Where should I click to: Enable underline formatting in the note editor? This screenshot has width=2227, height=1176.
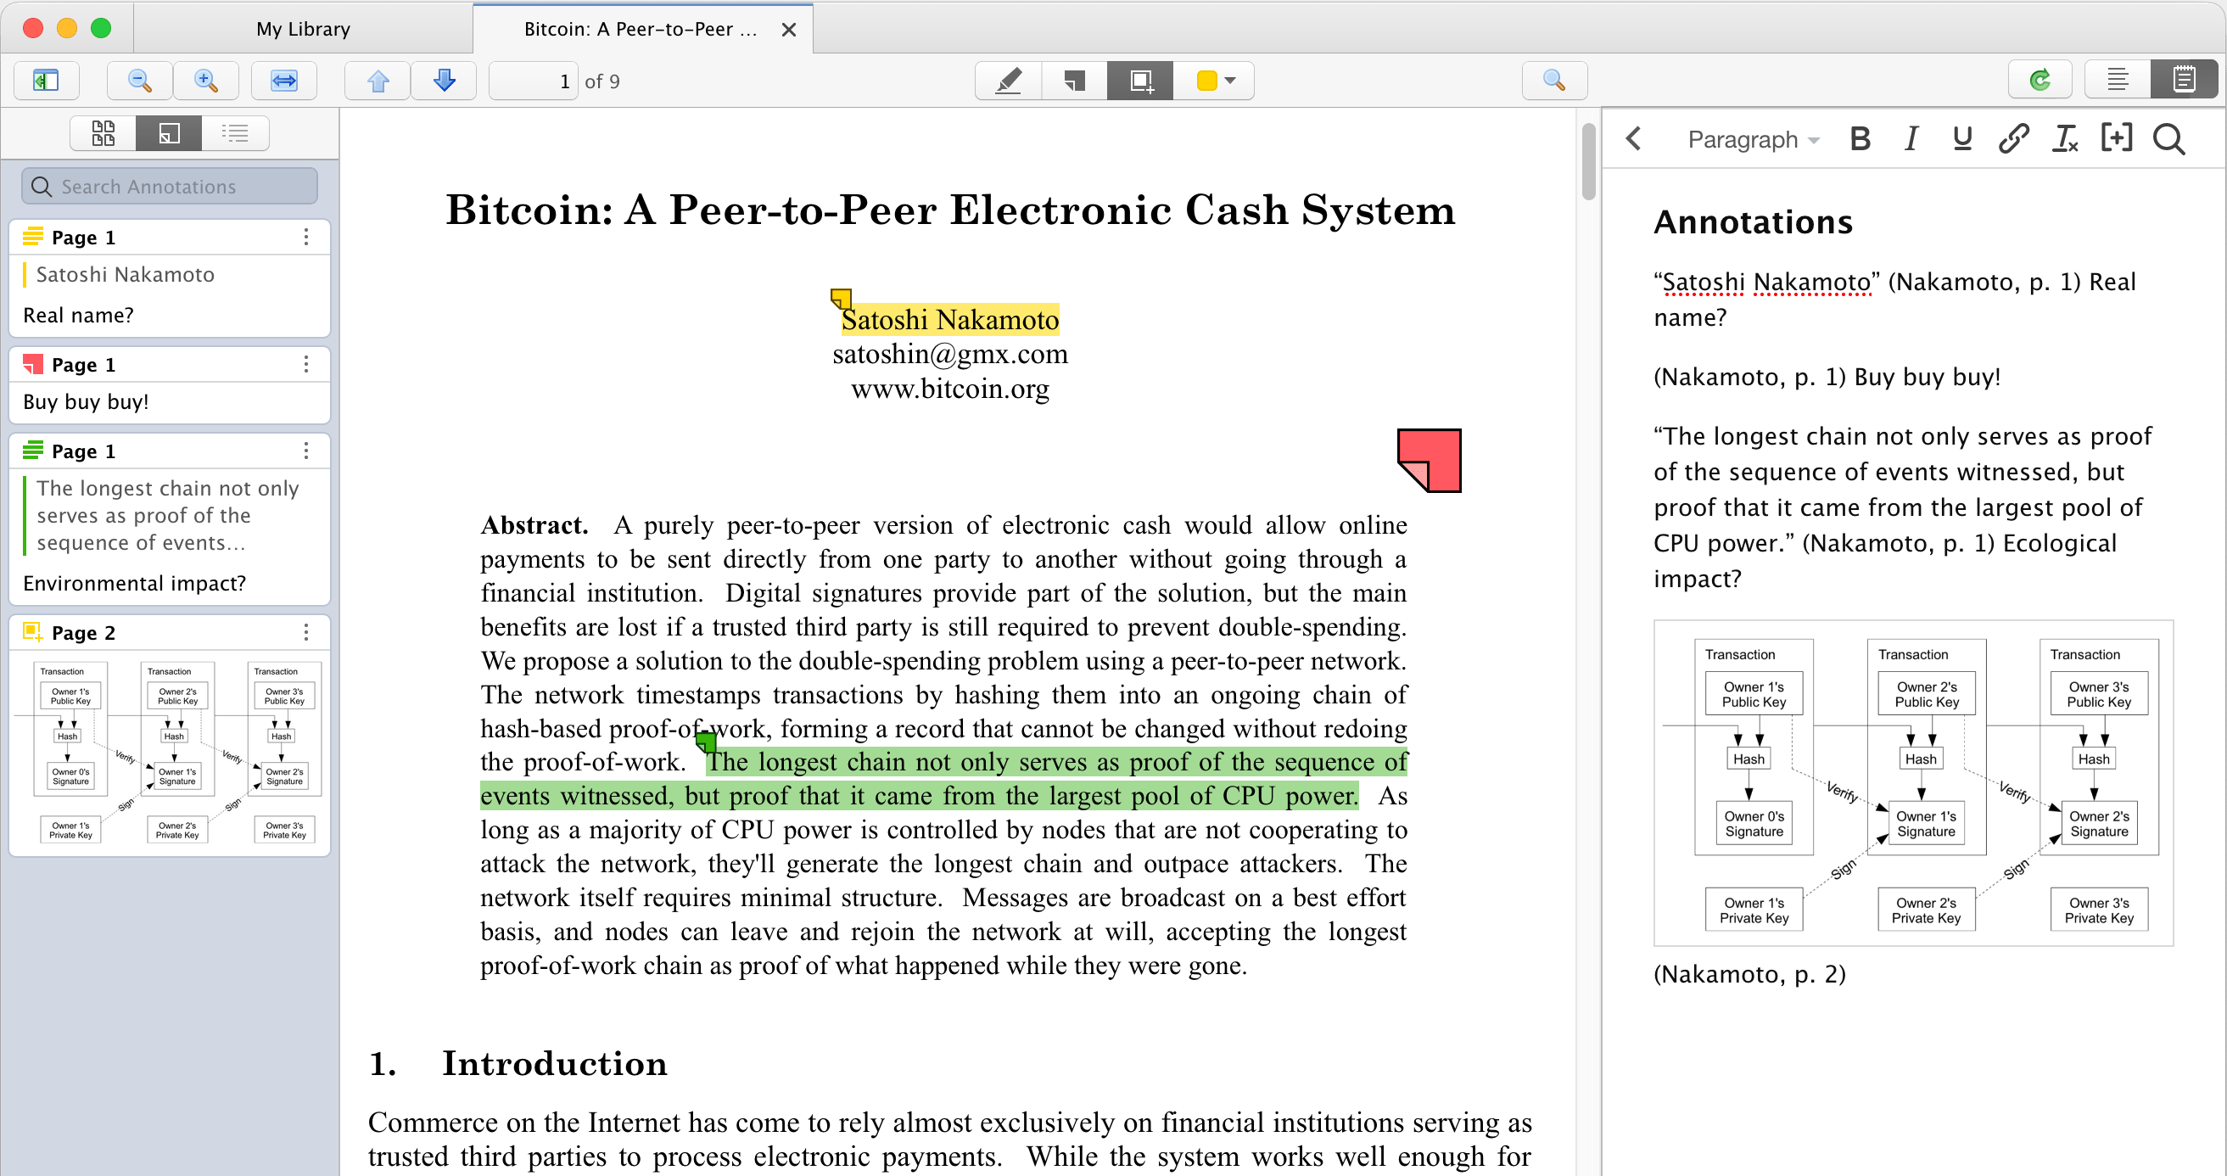(1961, 138)
